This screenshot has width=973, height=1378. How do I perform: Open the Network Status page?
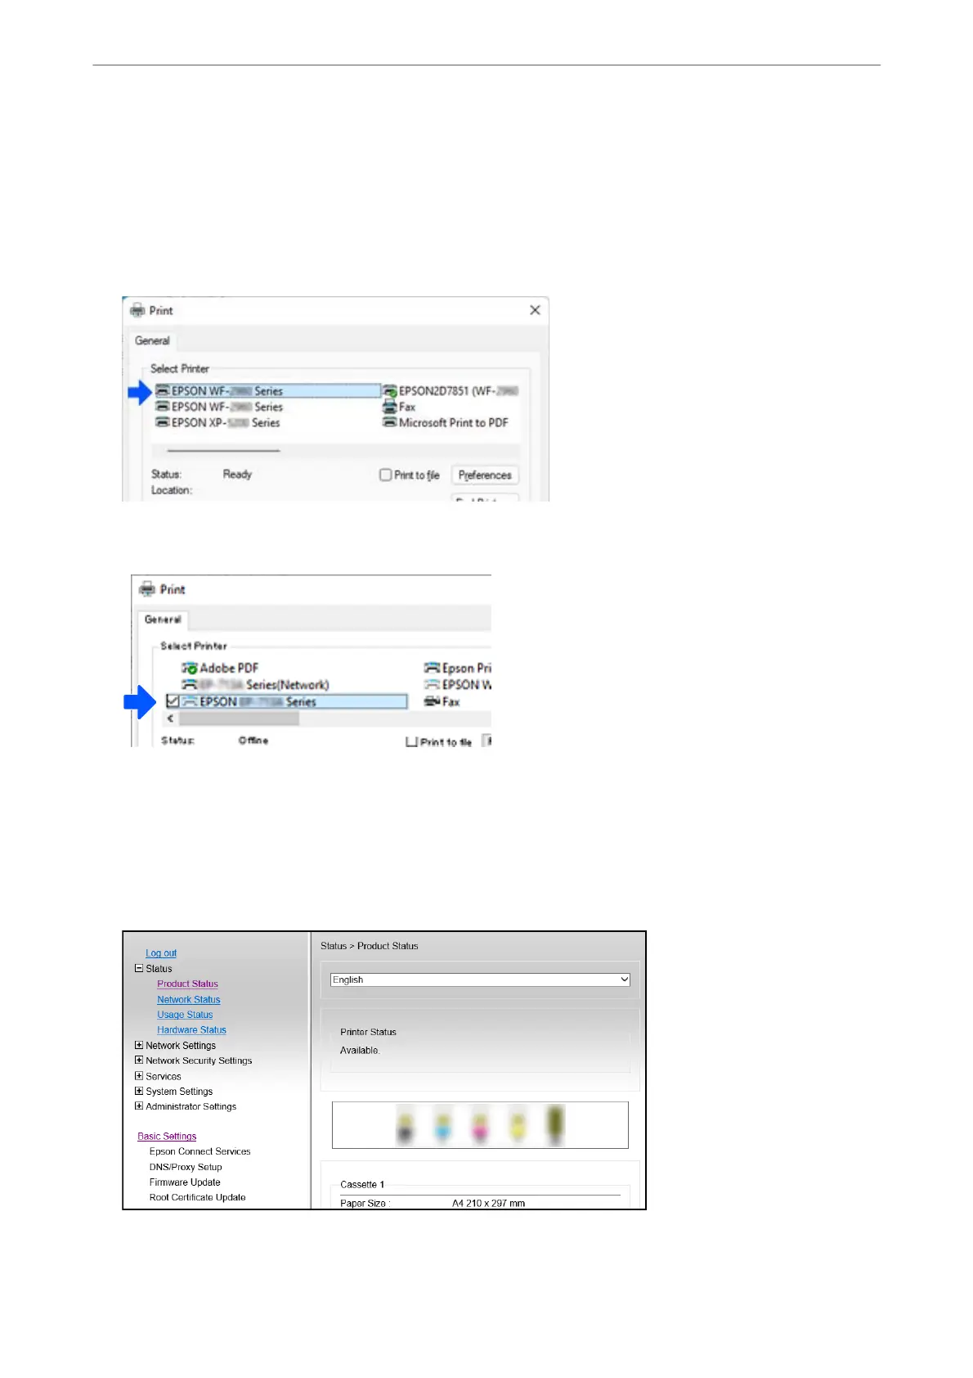pyautogui.click(x=189, y=999)
